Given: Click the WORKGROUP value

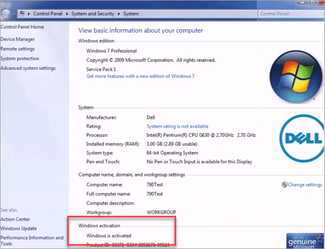Looking at the screenshot, I should click(161, 212).
